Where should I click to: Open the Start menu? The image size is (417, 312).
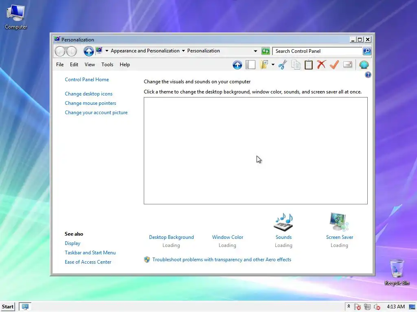pos(8,307)
